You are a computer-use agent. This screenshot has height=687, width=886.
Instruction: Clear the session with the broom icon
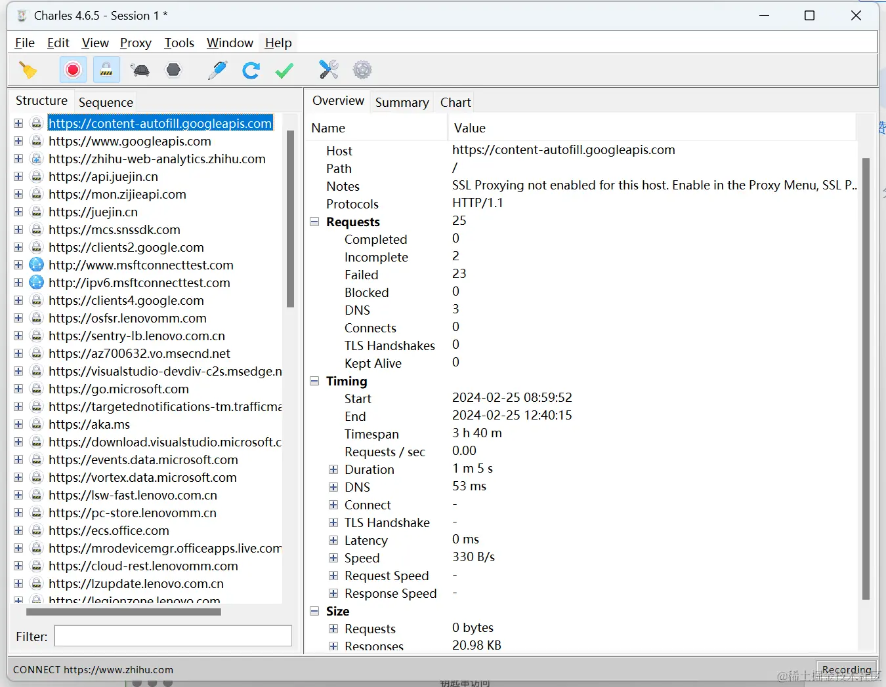coord(28,69)
